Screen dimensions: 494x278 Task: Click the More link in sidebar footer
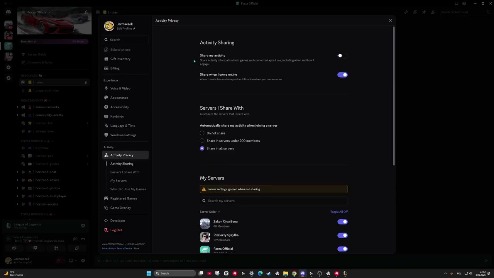pos(137,248)
